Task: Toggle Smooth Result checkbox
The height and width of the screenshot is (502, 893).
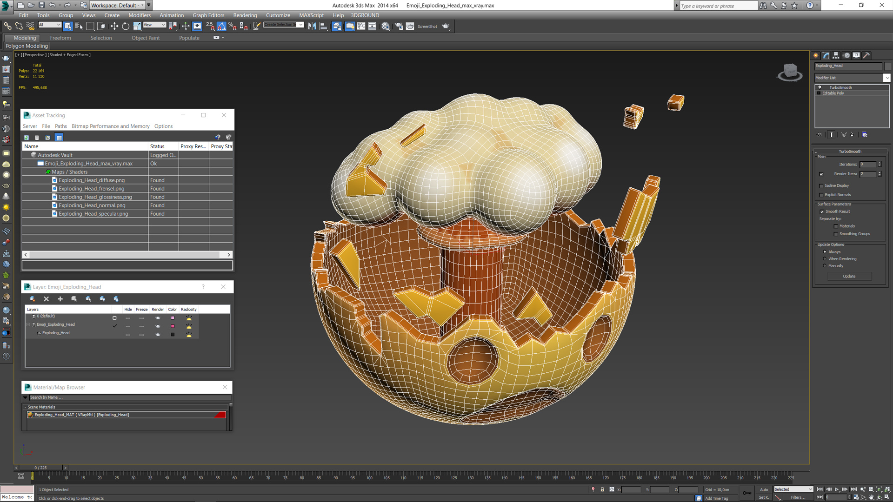Action: click(x=822, y=212)
